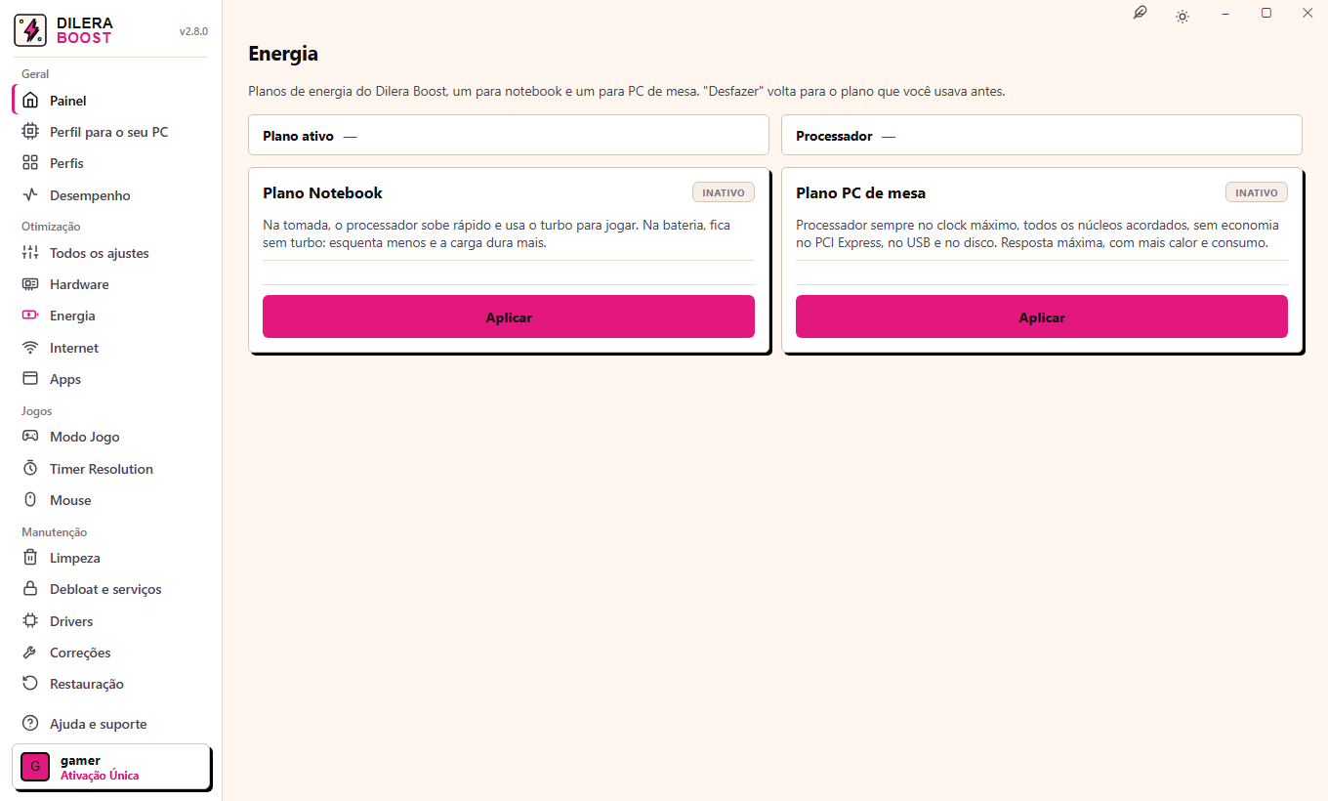This screenshot has height=801, width=1328.
Task: Open the gamer account card
Action: pos(111,767)
